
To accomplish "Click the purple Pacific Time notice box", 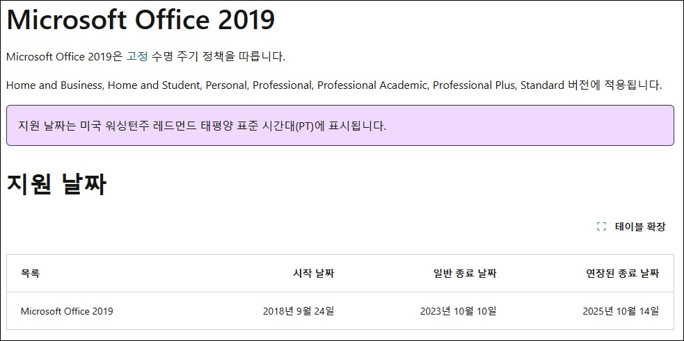I will 340,126.
